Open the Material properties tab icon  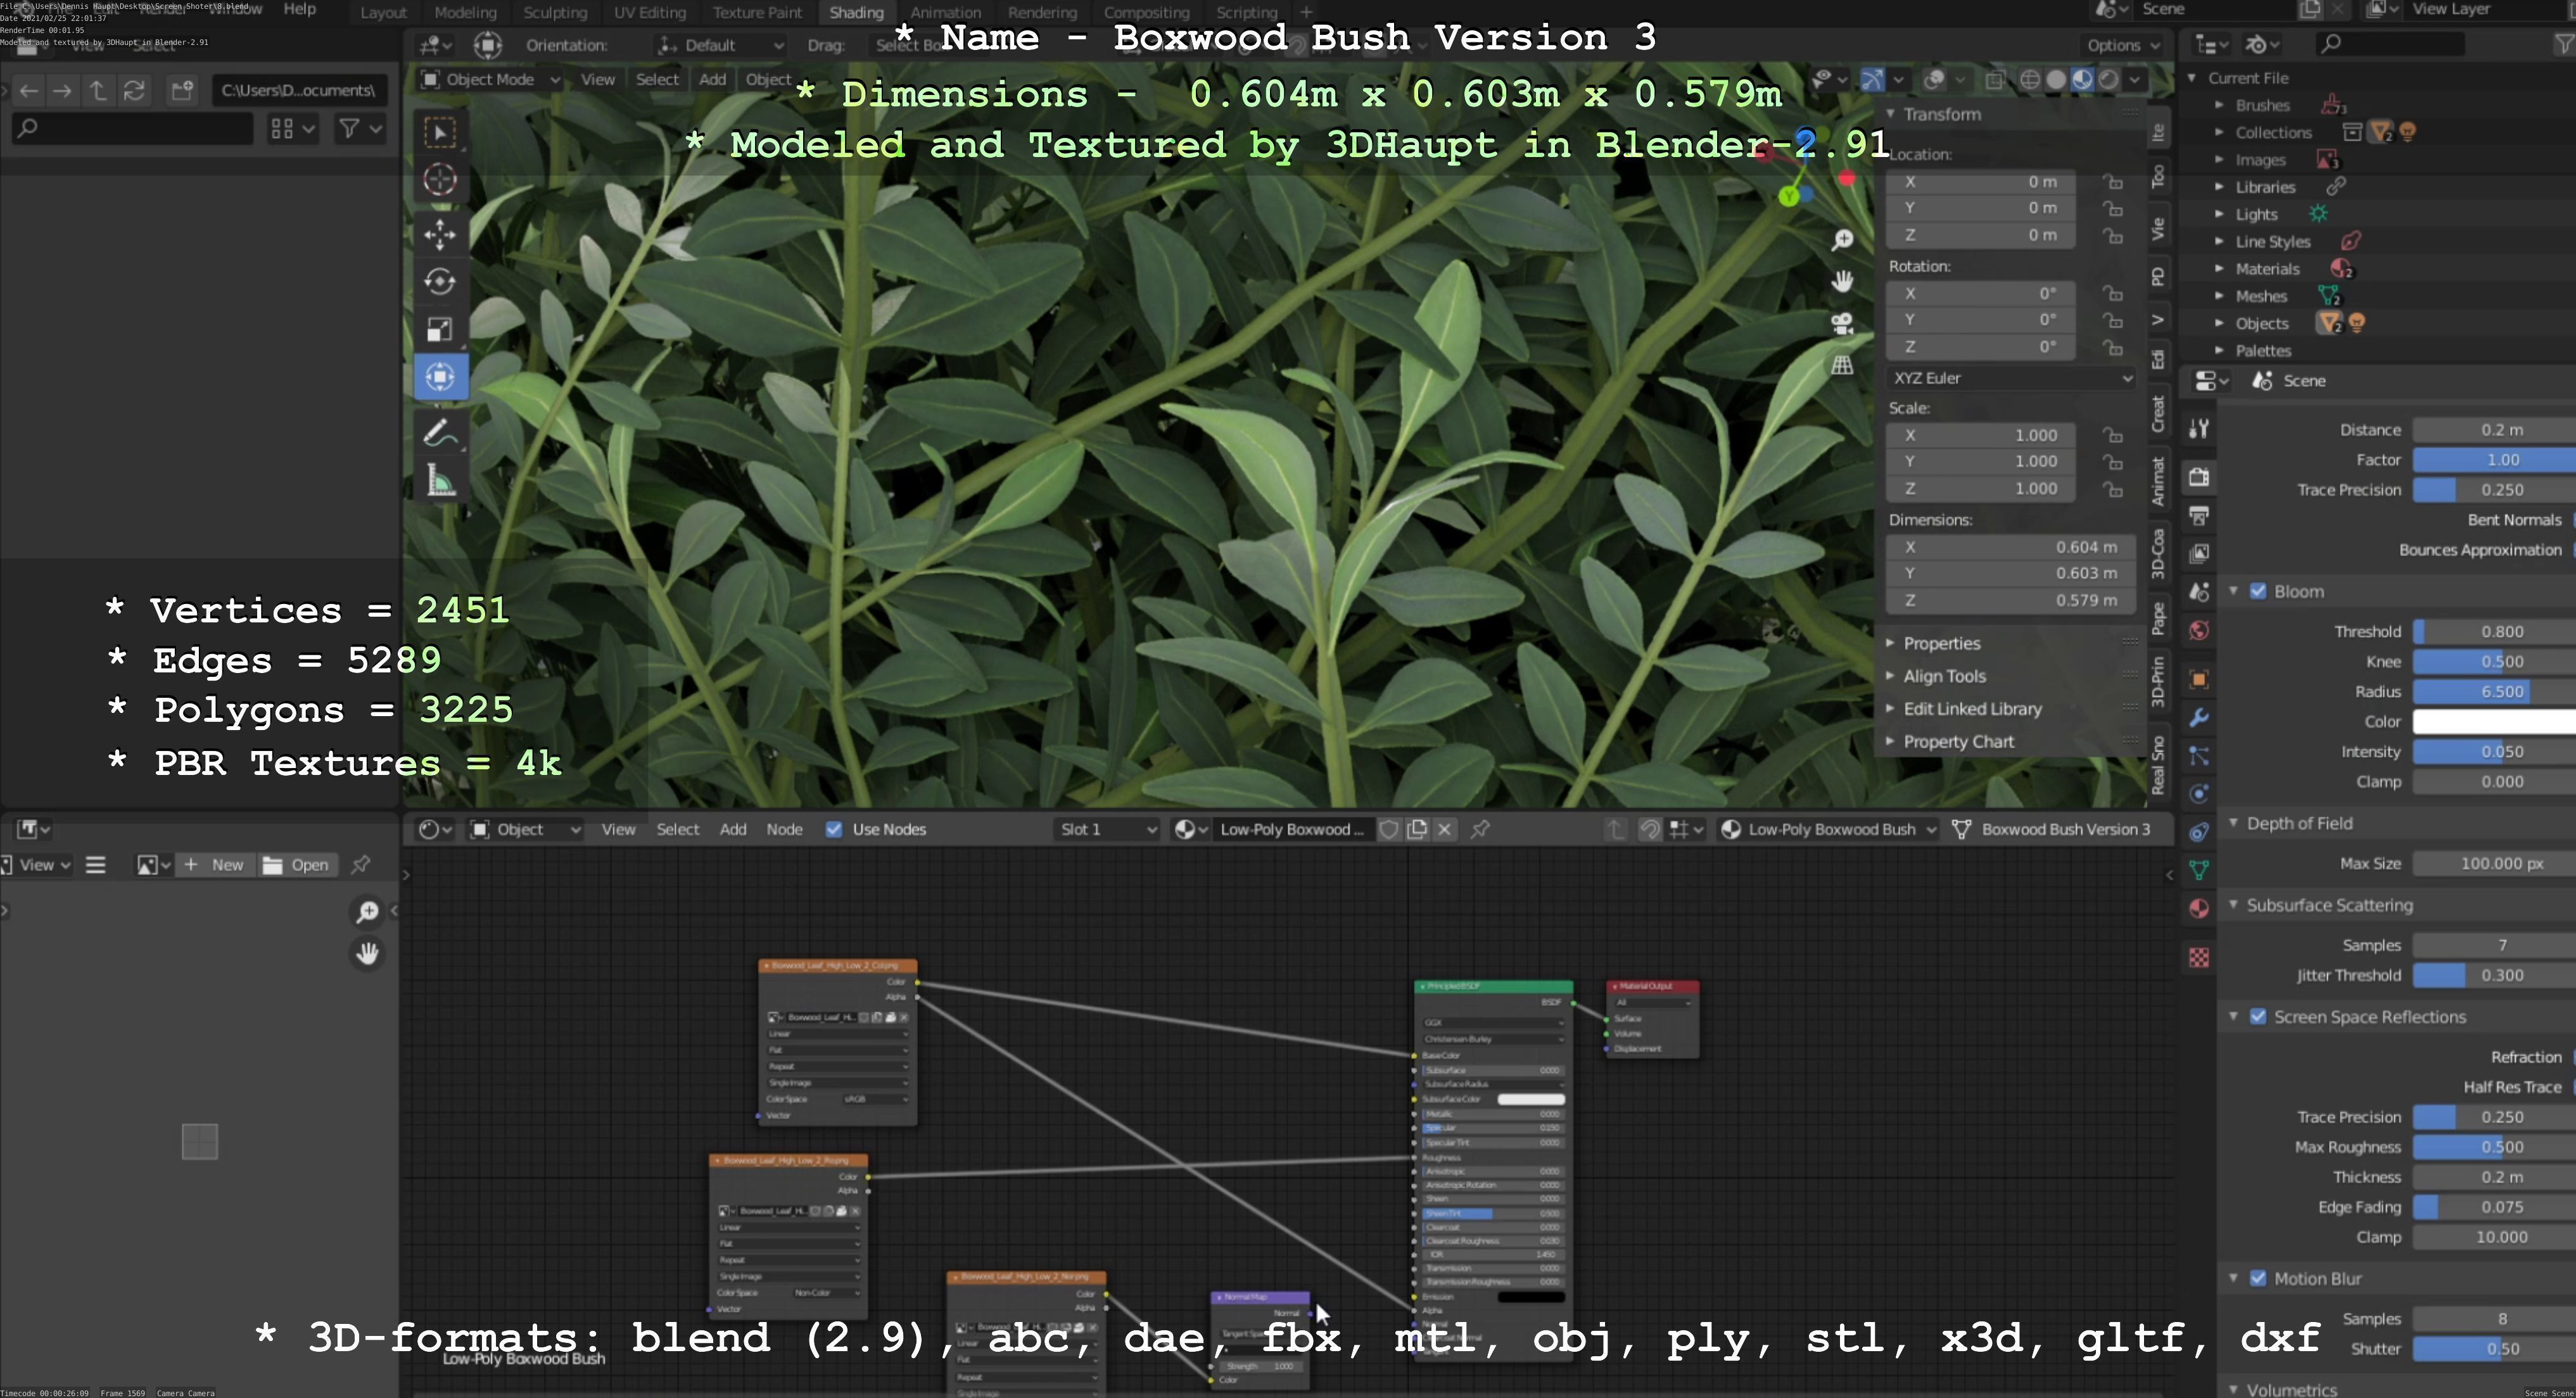[x=2199, y=909]
